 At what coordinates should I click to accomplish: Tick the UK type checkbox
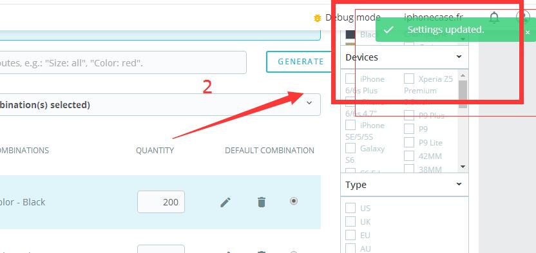pyautogui.click(x=350, y=221)
